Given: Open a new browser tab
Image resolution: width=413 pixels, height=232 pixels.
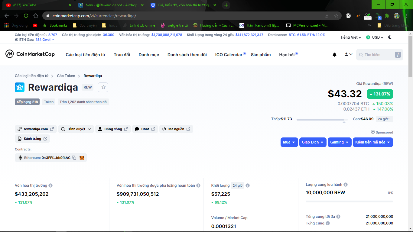Looking at the screenshot, I should [226, 5].
